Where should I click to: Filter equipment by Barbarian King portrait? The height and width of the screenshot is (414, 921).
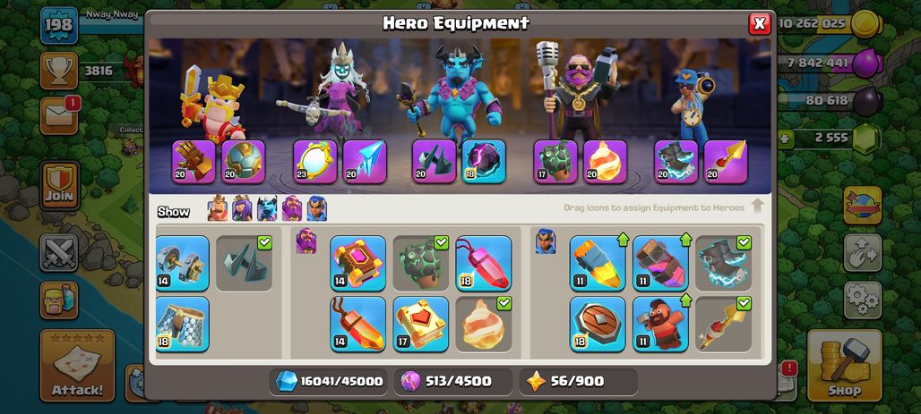point(217,208)
